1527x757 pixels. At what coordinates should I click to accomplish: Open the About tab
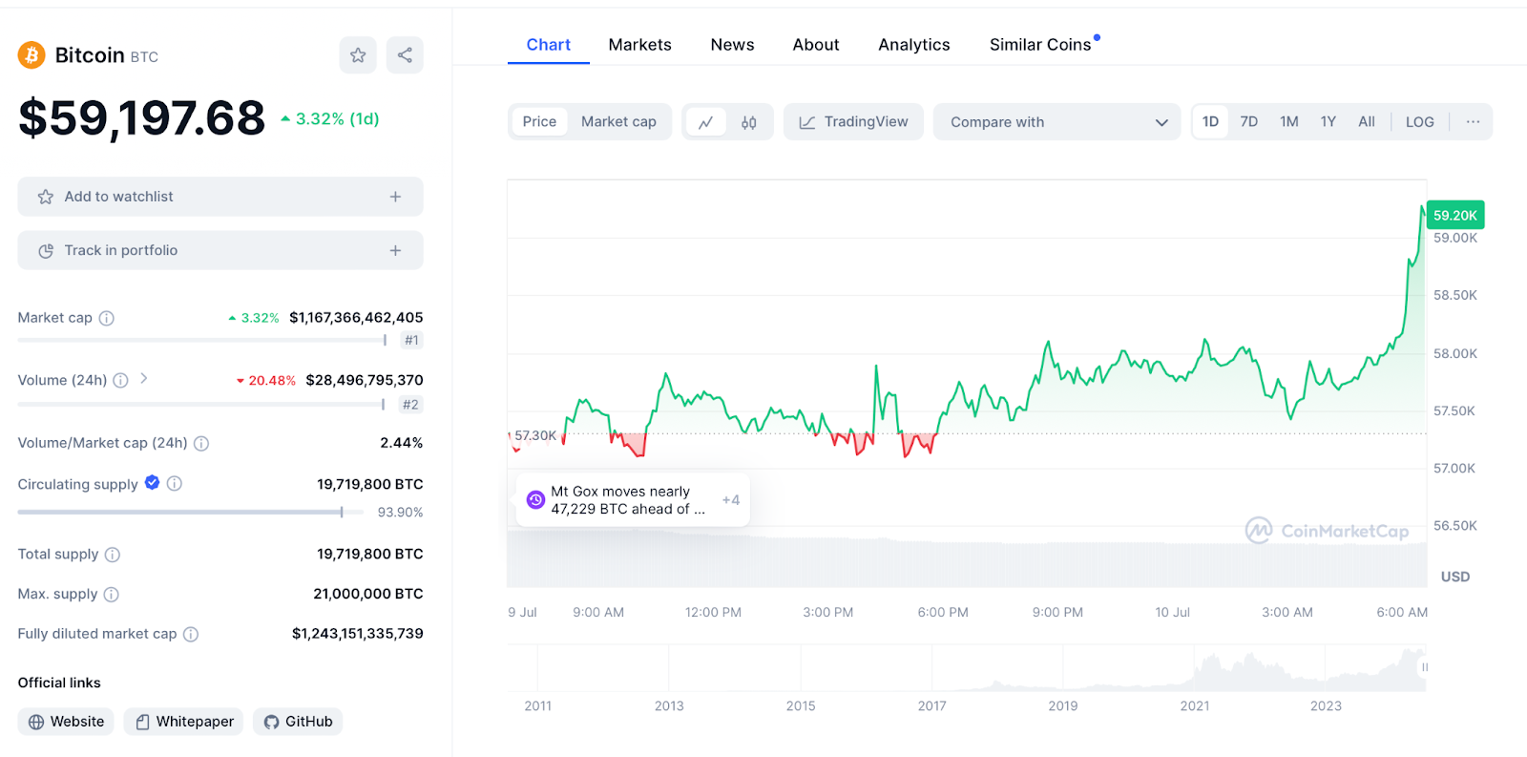coord(816,45)
